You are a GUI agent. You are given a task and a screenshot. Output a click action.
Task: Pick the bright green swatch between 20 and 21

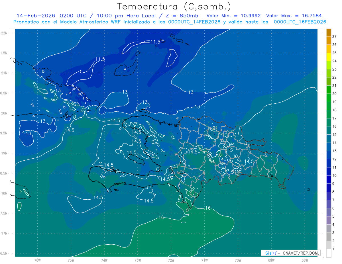click(x=329, y=90)
